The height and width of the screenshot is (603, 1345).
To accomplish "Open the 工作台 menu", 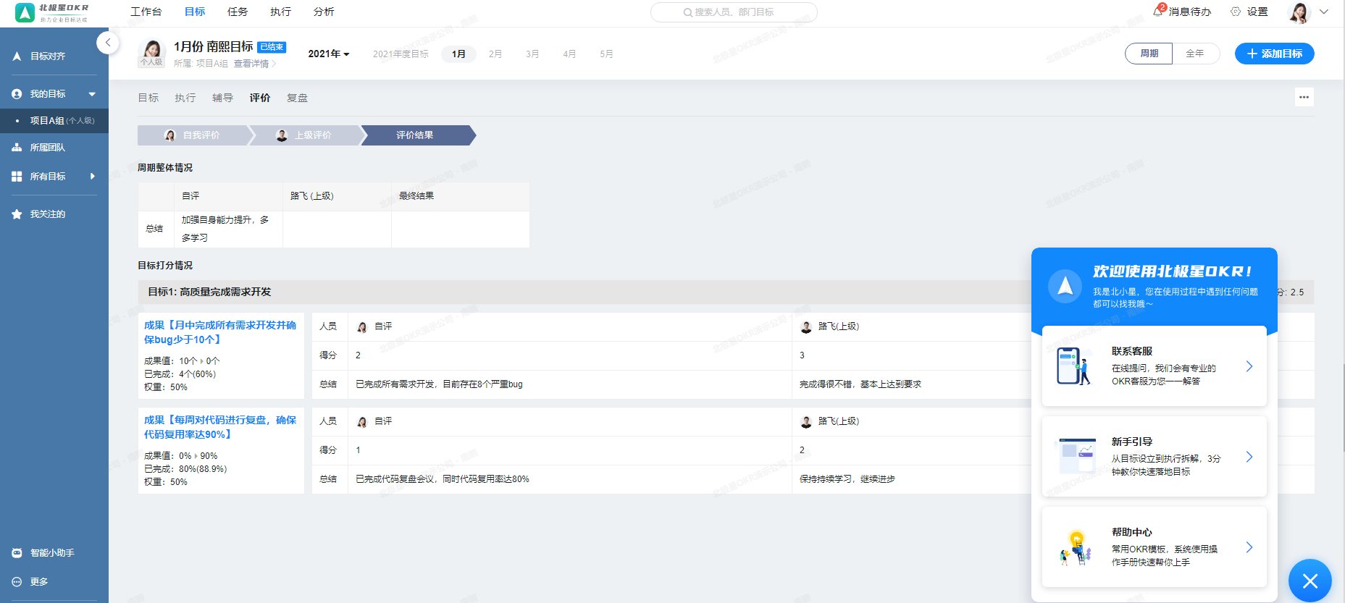I will (x=146, y=12).
